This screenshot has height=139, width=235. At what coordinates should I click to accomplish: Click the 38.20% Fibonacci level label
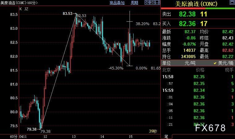(142, 24)
